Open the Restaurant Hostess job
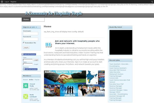The image size is (154, 103). [116, 74]
